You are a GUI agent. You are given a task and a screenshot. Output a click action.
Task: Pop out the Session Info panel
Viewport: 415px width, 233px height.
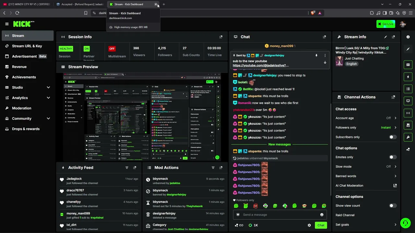221,37
